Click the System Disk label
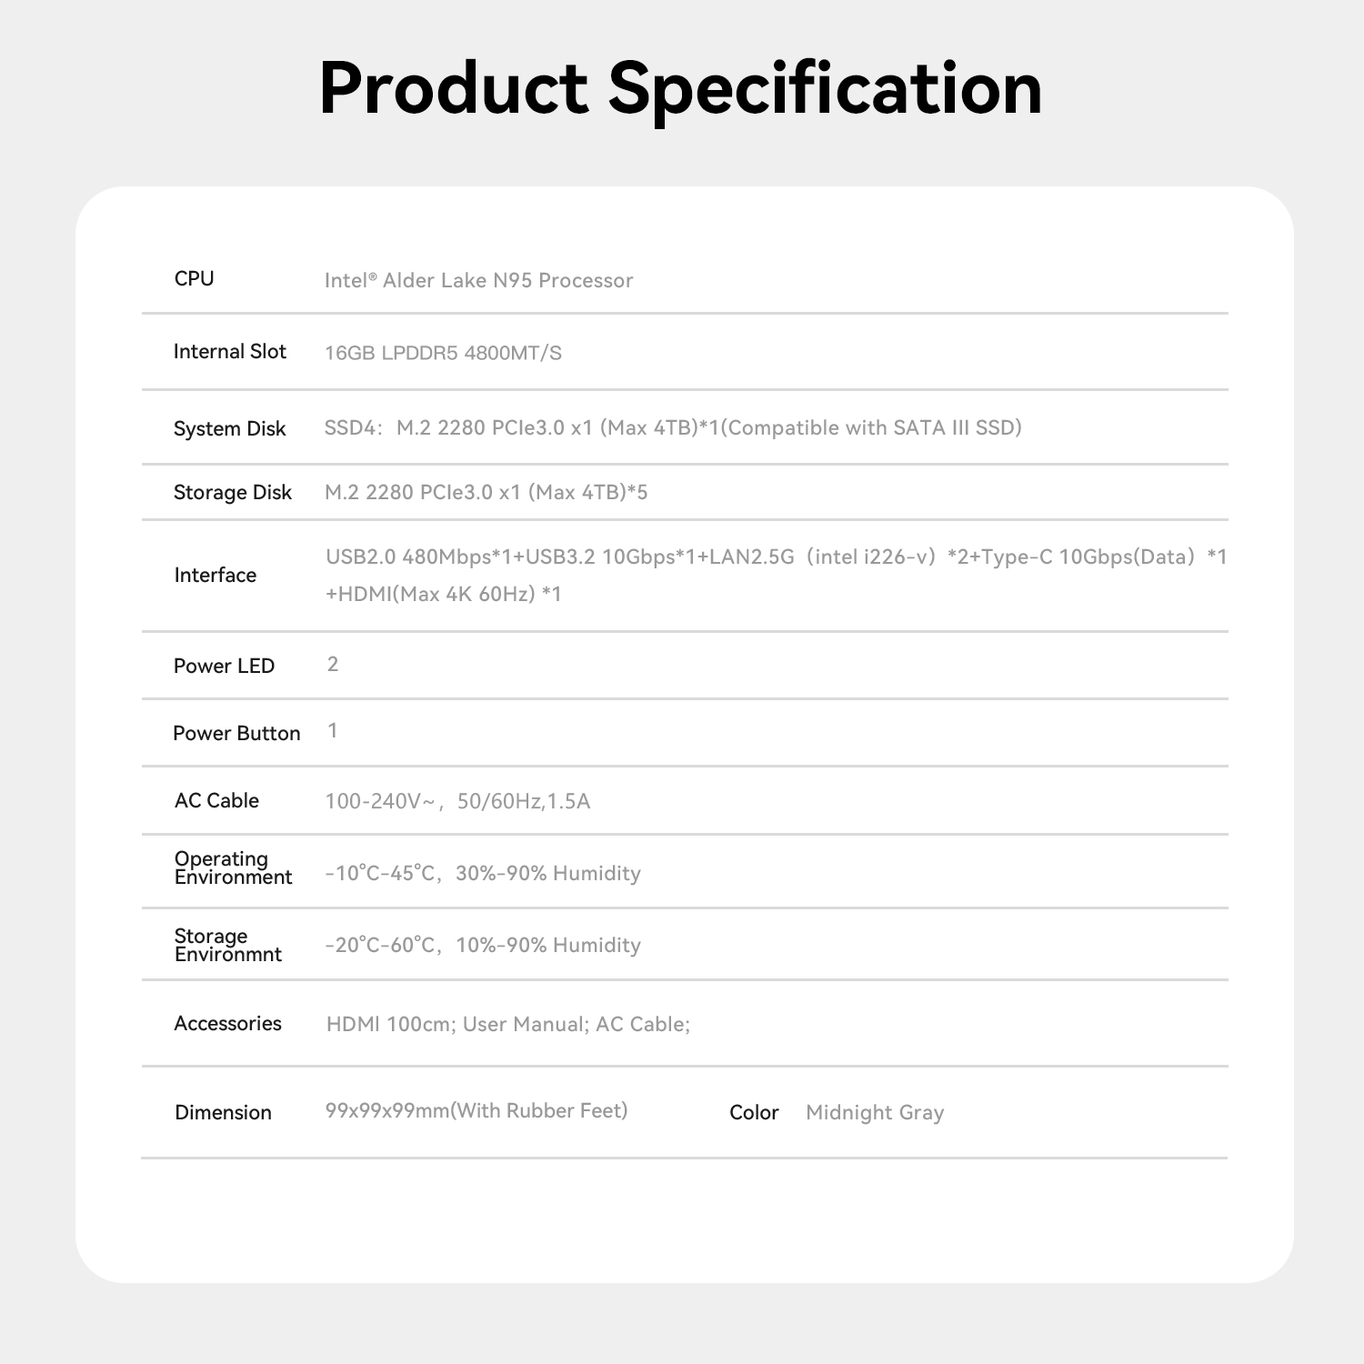1364x1364 pixels. [x=229, y=428]
